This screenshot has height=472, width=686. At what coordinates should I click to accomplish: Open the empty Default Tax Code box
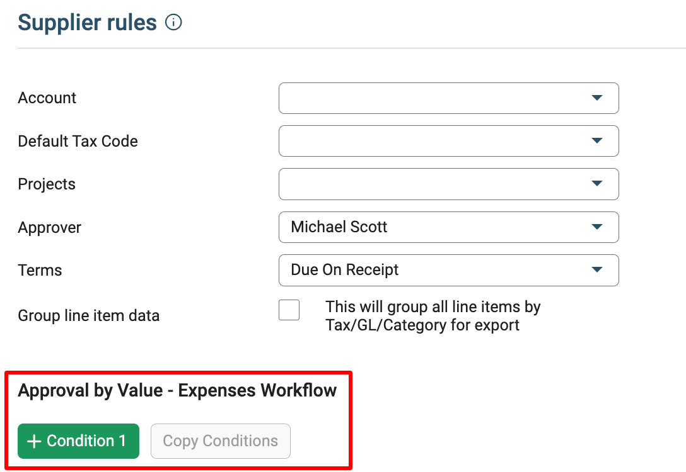click(448, 141)
